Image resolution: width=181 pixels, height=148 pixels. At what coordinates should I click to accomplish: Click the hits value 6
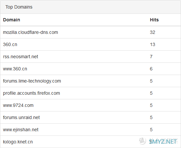[x=151, y=69]
